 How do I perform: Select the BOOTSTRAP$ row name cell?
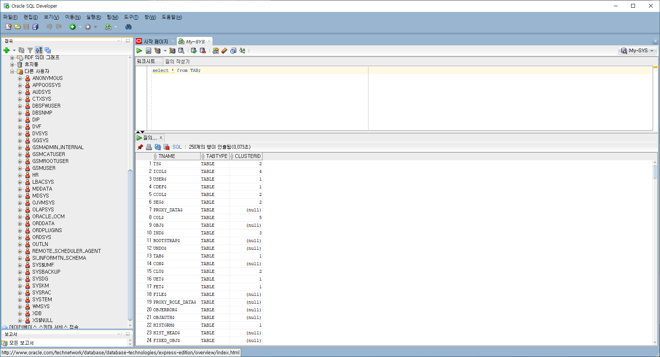[x=176, y=241]
